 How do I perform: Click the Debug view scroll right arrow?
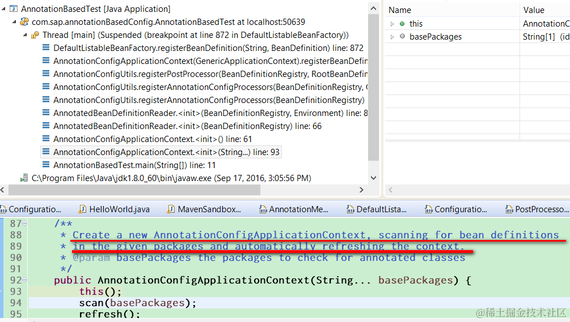[361, 190]
